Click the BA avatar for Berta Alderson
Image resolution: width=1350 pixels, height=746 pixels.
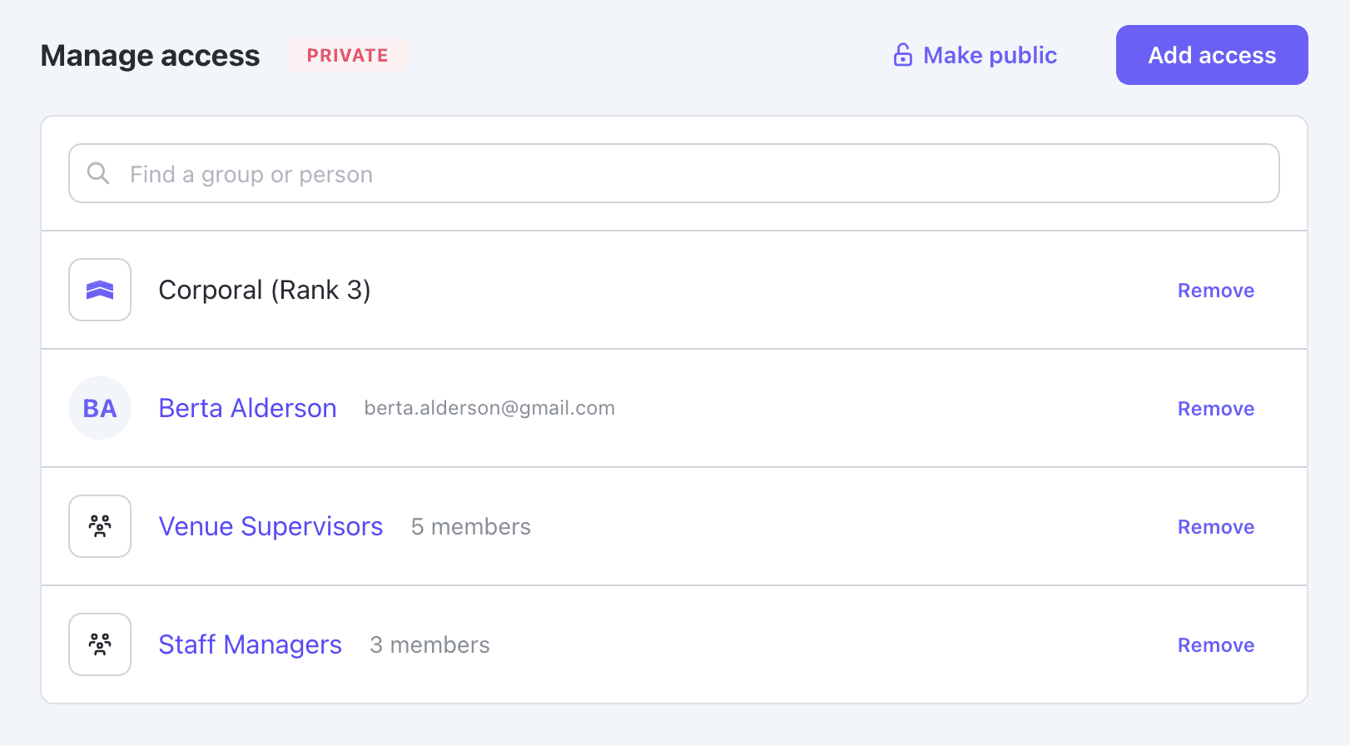click(x=100, y=408)
